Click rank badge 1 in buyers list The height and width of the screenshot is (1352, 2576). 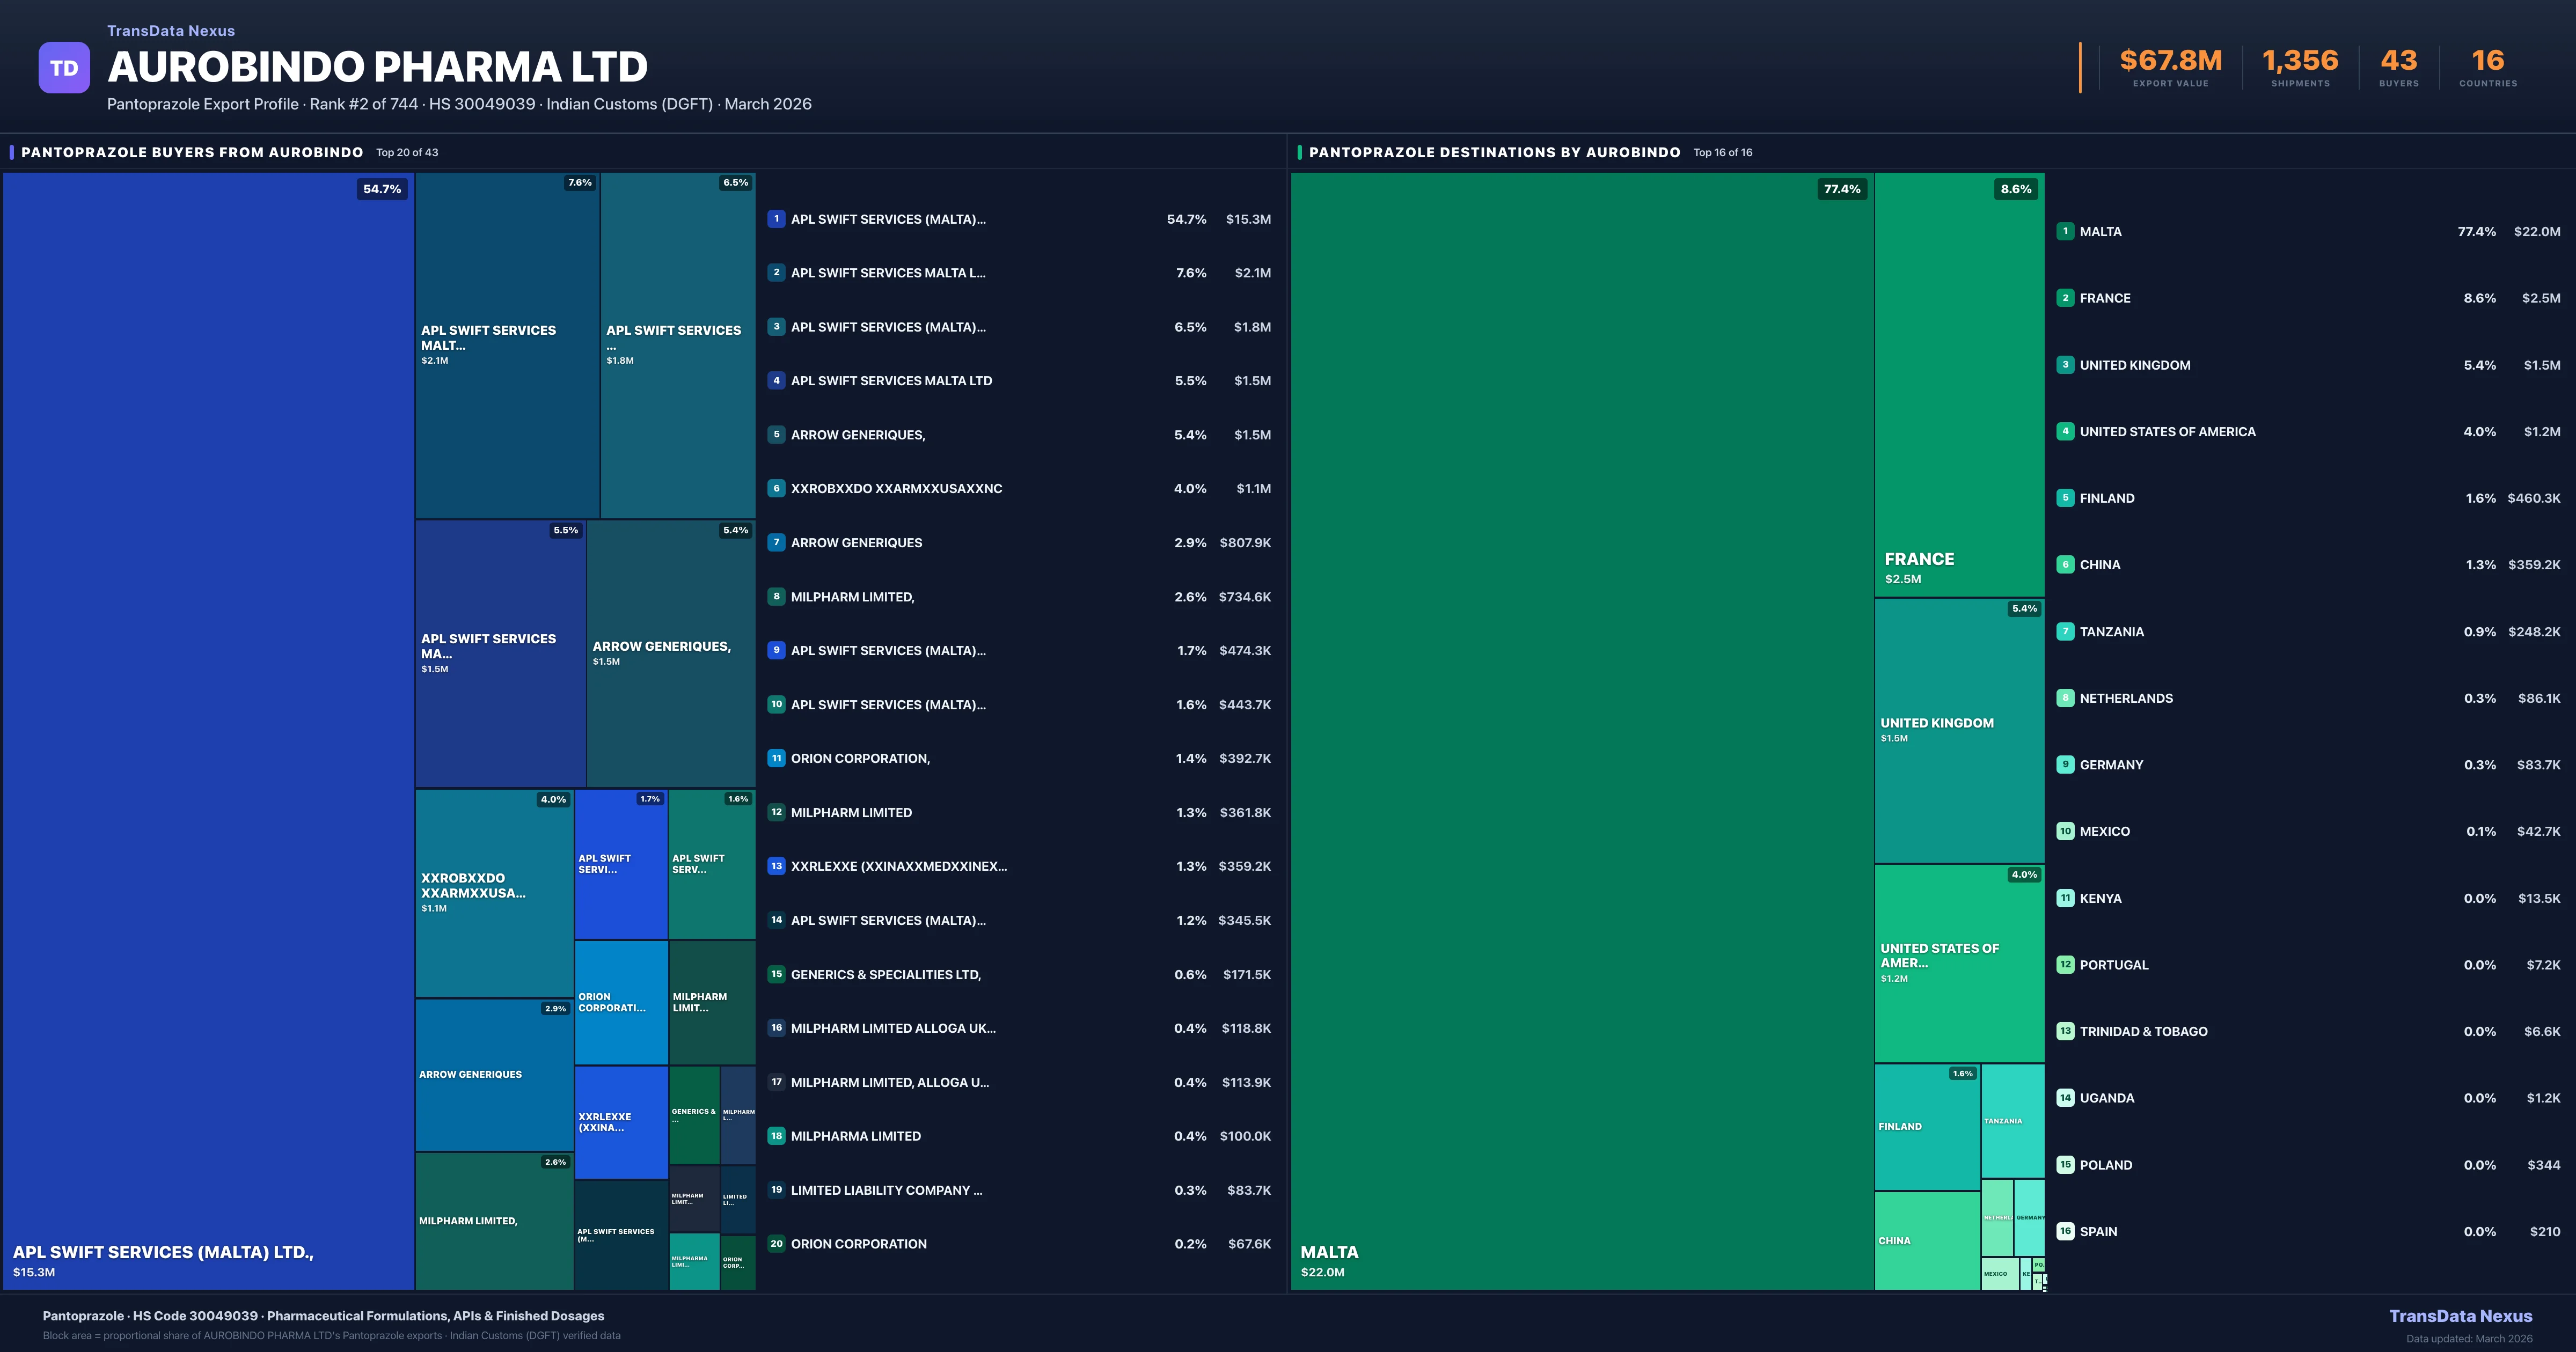(x=776, y=219)
